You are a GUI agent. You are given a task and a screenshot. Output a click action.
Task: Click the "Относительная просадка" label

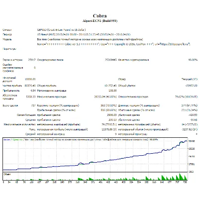pos(133,97)
